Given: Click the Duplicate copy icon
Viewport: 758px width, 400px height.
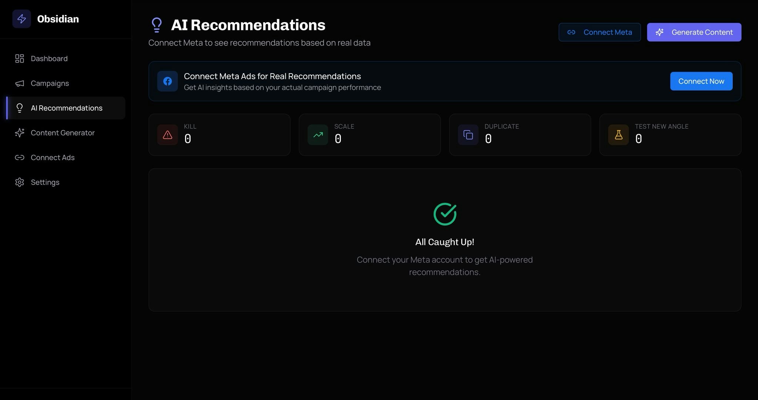Looking at the screenshot, I should click(x=468, y=135).
